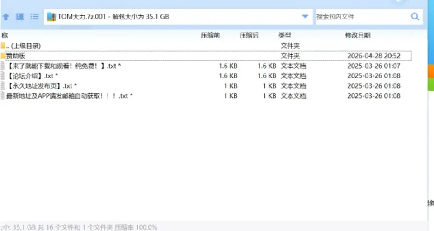Click the magnifier search icon
Image resolution: width=434 pixels, height=231 pixels.
click(x=415, y=17)
